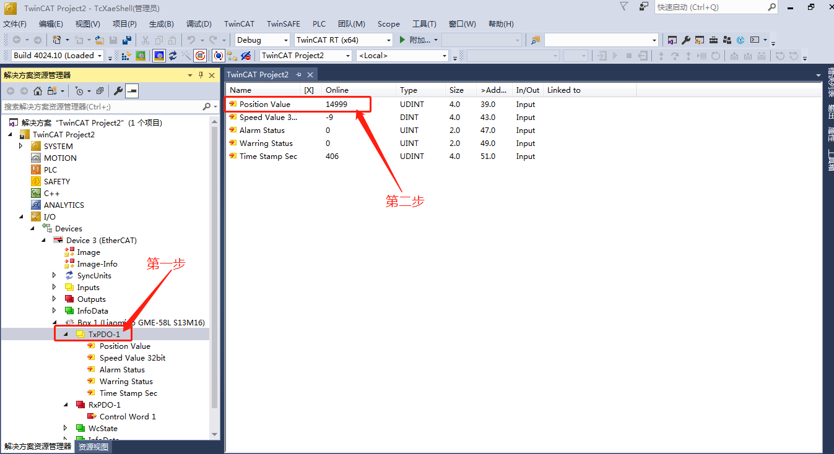Open Solution Explorer via toolbar icon
This screenshot has height=454, width=834.
pyautogui.click(x=672, y=40)
